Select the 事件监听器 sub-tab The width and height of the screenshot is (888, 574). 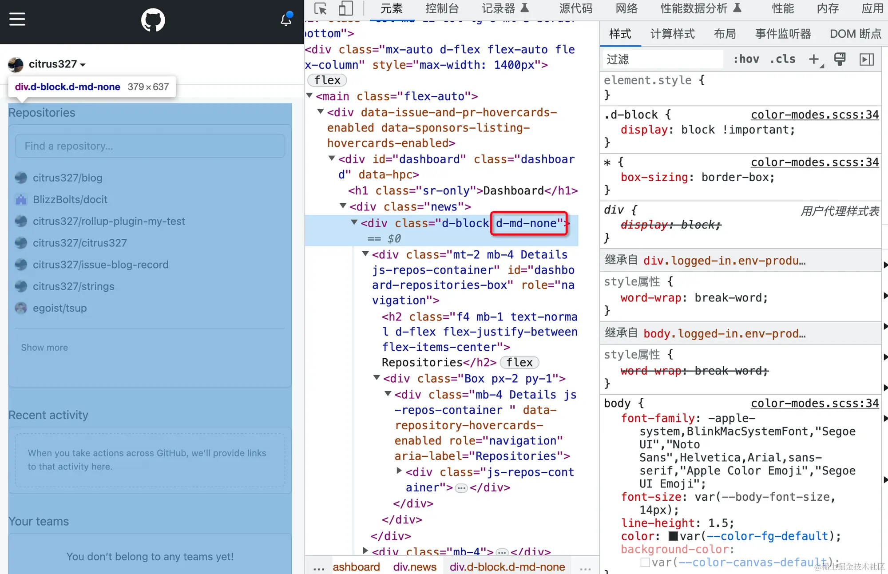783,34
